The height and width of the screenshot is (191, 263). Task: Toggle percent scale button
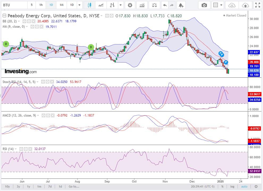(x=222, y=186)
